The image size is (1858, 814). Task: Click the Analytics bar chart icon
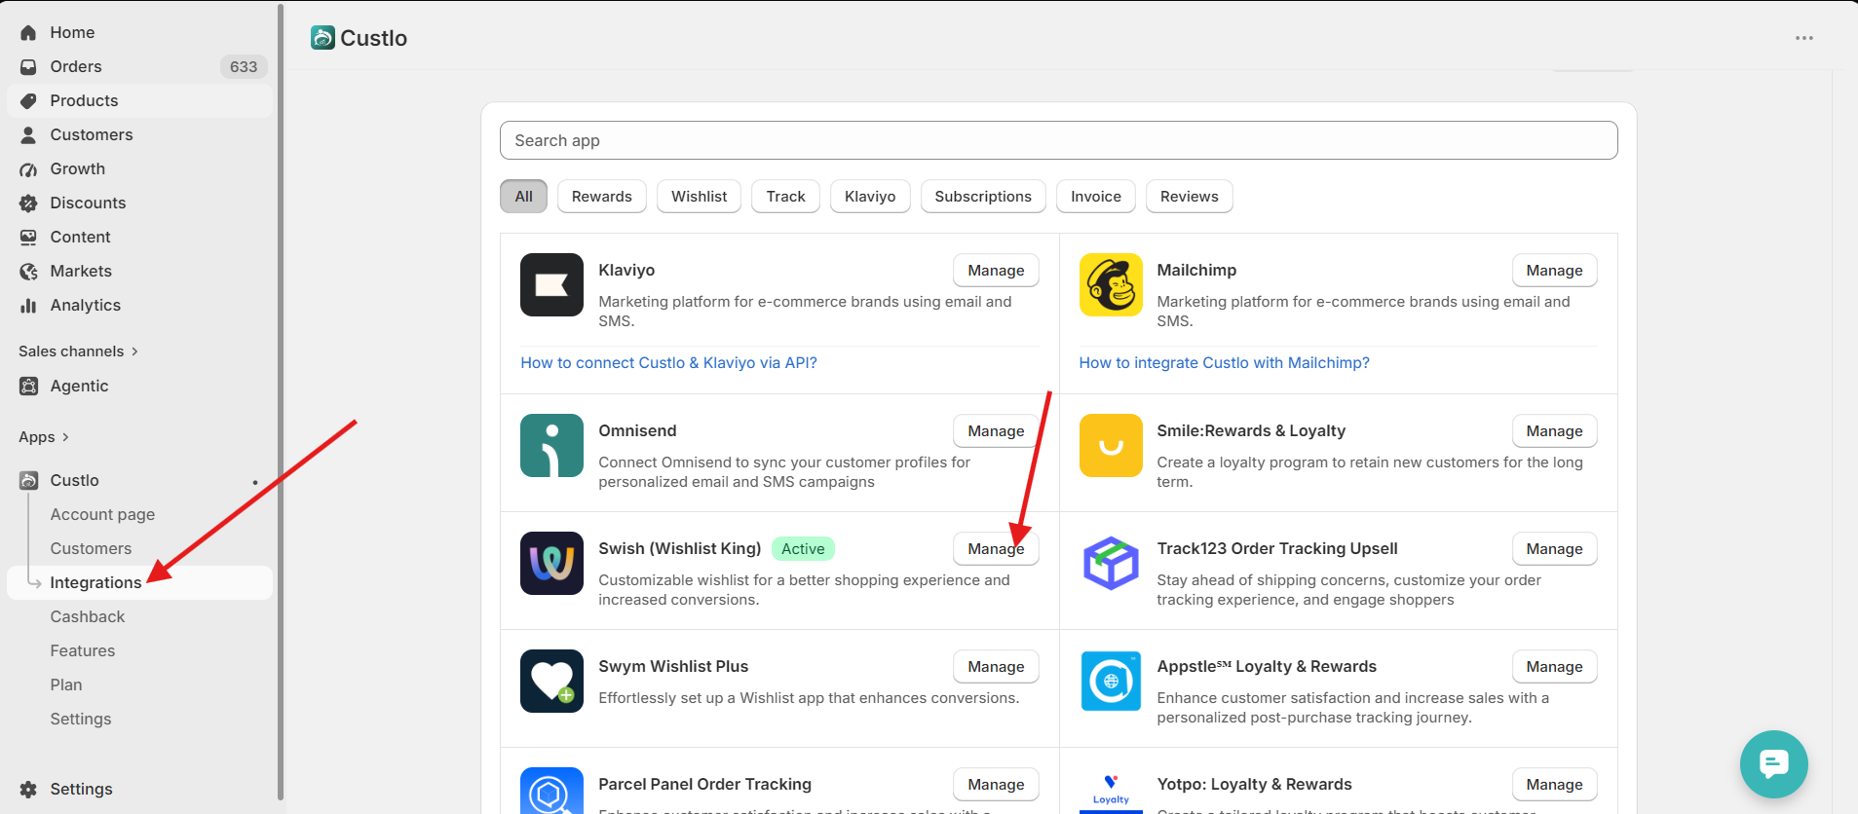click(29, 306)
